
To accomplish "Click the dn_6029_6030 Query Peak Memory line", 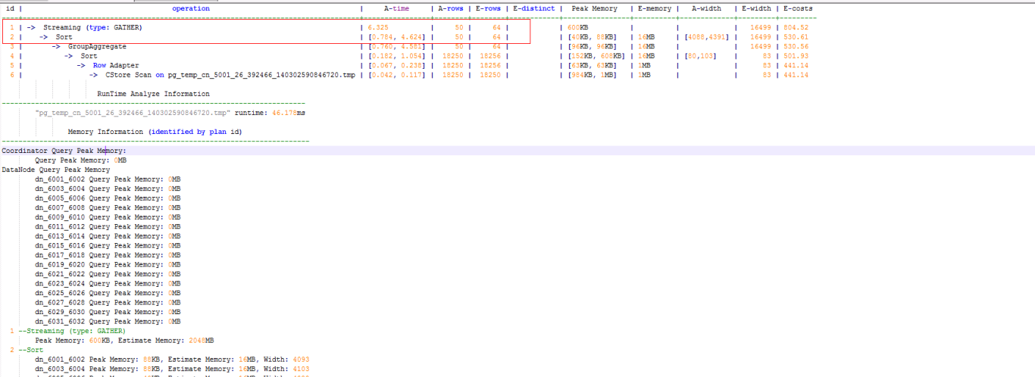I will coord(108,312).
